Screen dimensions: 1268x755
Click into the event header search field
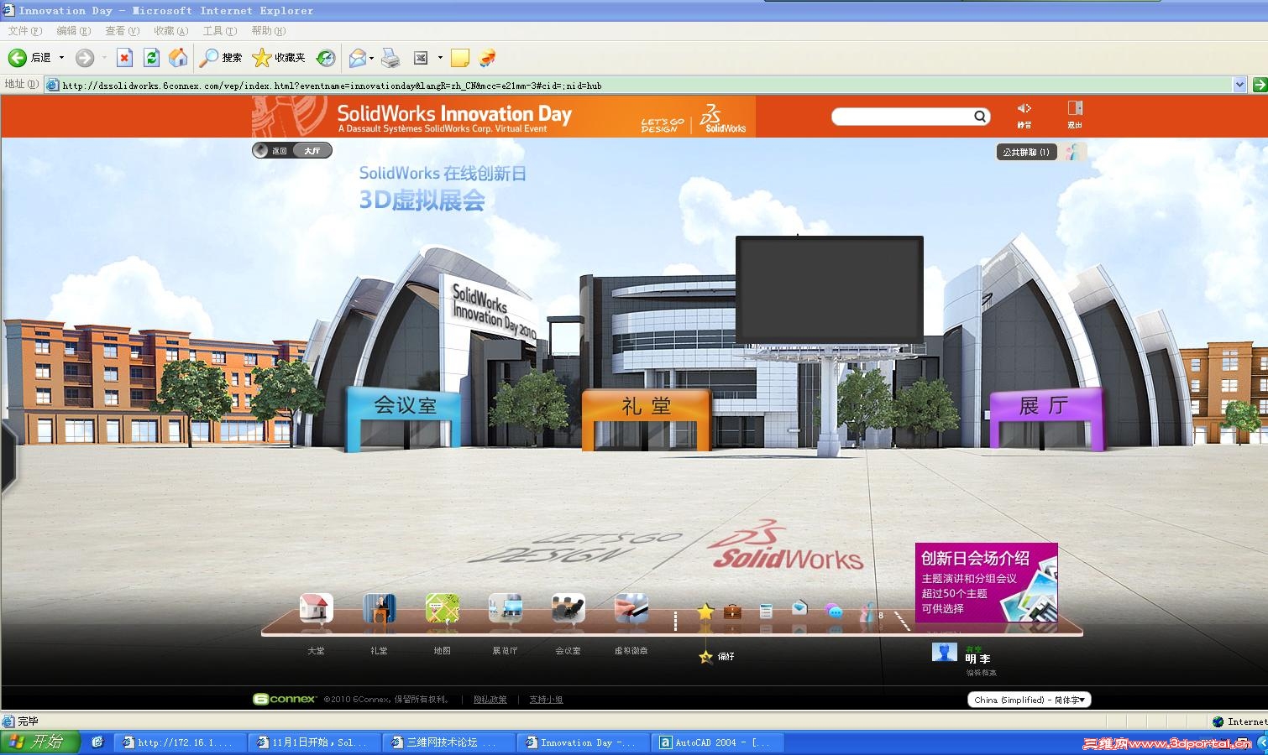click(x=903, y=116)
